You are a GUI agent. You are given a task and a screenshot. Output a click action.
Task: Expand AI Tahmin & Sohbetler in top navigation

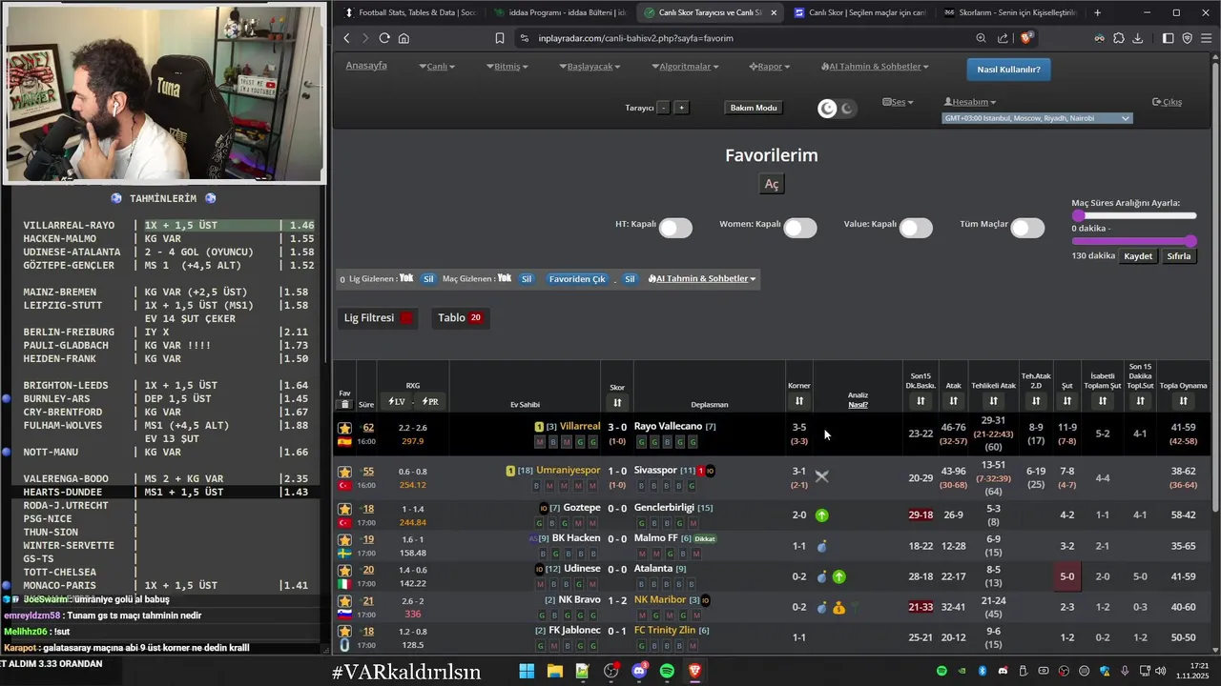coord(875,67)
